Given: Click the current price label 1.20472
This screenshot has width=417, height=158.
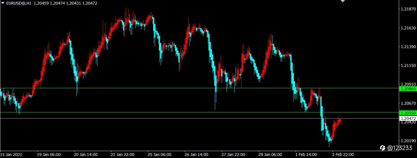Looking at the screenshot, I should tap(408, 118).
